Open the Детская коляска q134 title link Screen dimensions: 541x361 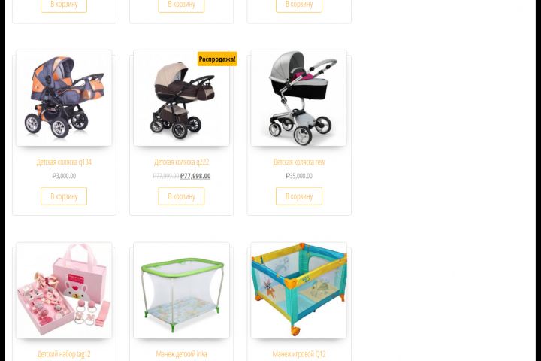(64, 162)
